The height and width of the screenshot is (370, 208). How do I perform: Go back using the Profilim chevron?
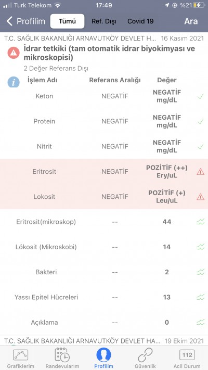click(25, 21)
